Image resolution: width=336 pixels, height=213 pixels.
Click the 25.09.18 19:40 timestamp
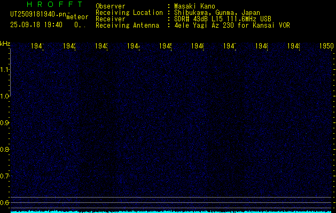pos(36,24)
